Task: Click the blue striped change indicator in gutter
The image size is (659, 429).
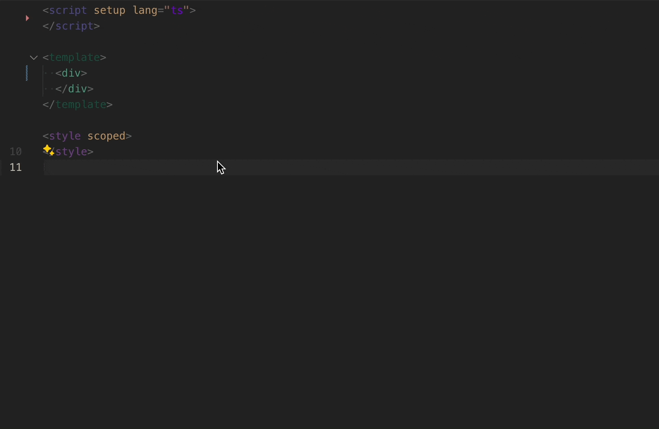Action: tap(27, 73)
